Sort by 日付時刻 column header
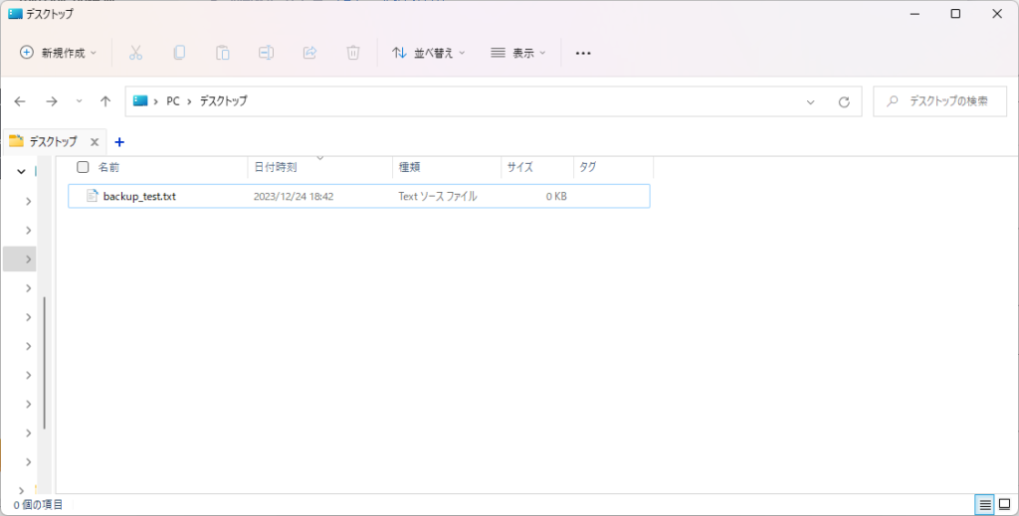1019x516 pixels. 276,167
